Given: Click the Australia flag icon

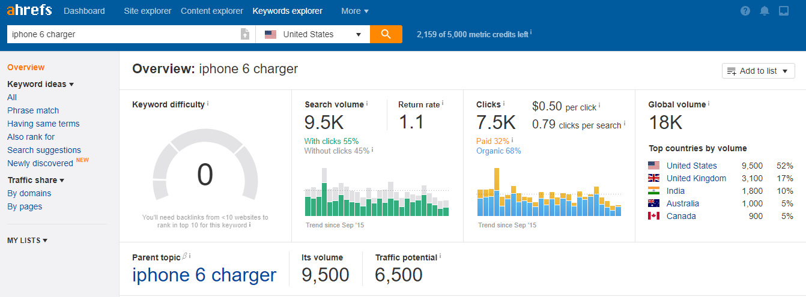Looking at the screenshot, I should click(654, 203).
